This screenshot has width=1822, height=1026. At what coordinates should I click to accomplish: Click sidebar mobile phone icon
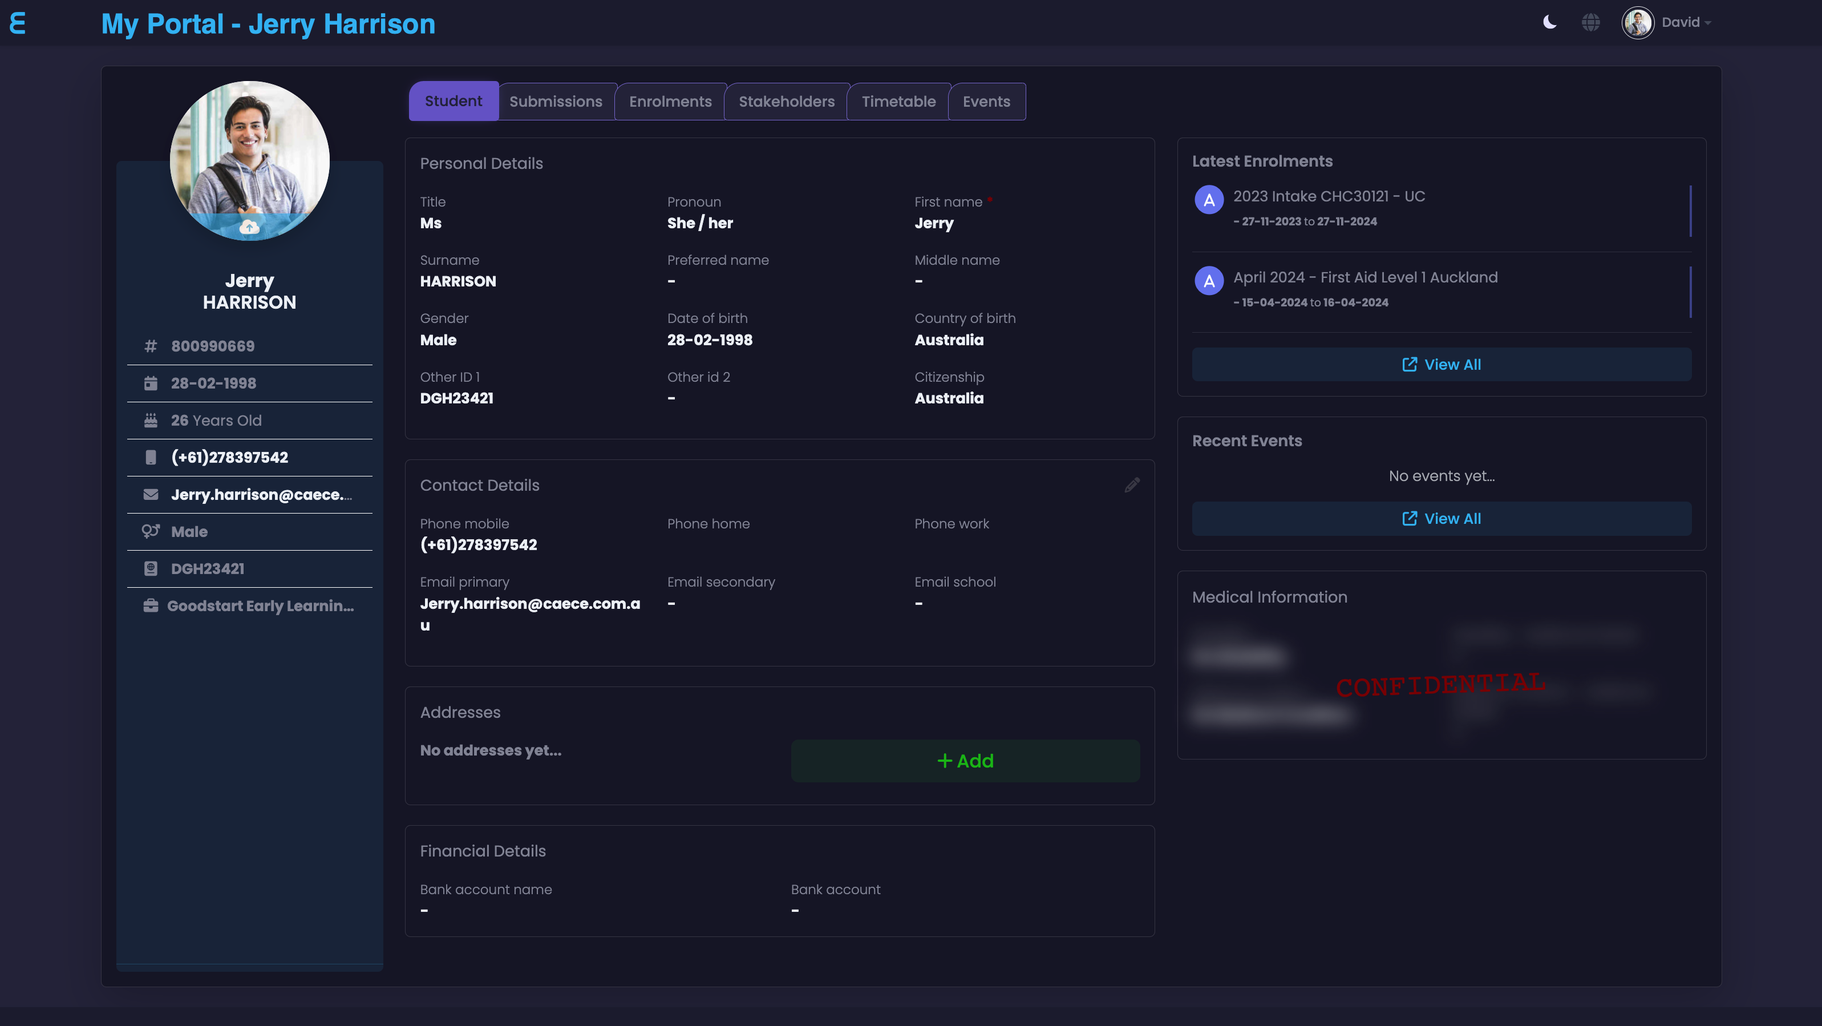pos(151,457)
